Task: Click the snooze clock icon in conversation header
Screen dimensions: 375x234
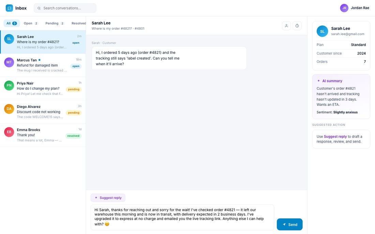Action: pyautogui.click(x=297, y=26)
